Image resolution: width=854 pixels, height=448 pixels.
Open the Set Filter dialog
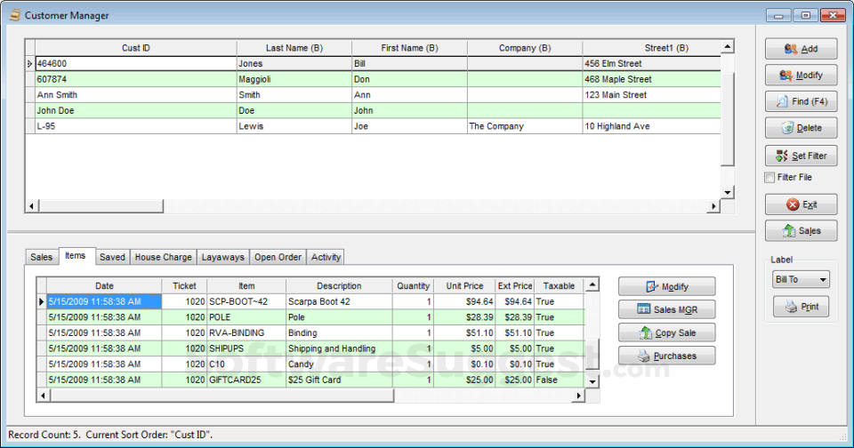(801, 156)
